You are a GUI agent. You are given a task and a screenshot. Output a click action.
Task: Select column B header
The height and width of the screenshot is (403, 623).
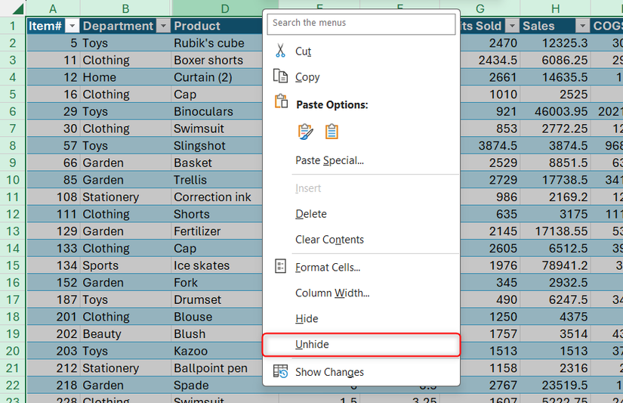click(125, 8)
